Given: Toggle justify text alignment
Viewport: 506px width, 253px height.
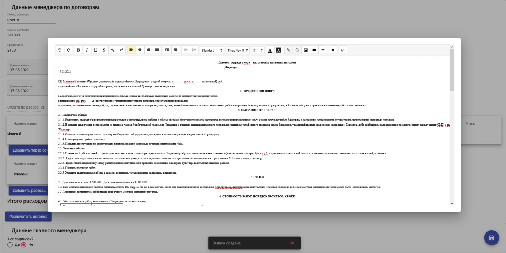Looking at the screenshot, I should tap(157, 50).
